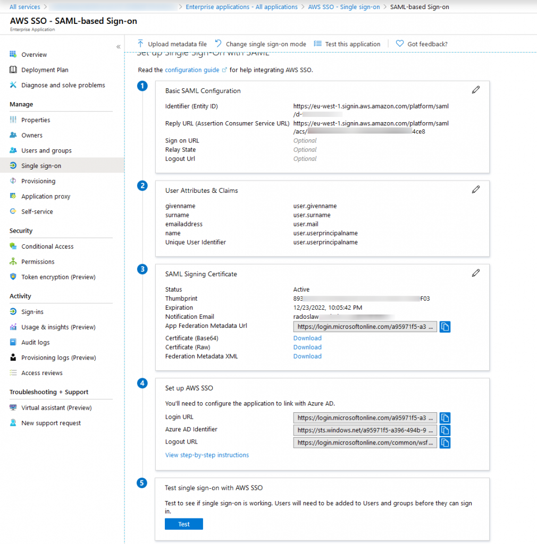Click the Sign-ins activity icon
This screenshot has width=537, height=544.
(13, 311)
